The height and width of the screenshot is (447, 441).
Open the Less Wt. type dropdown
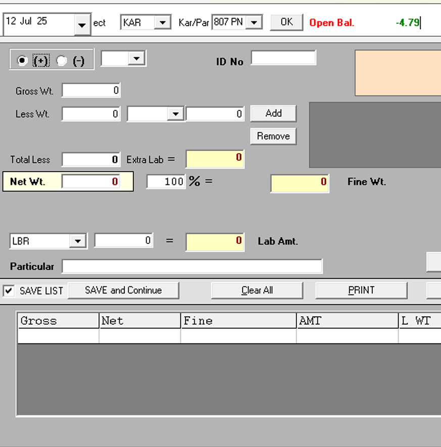coord(175,114)
